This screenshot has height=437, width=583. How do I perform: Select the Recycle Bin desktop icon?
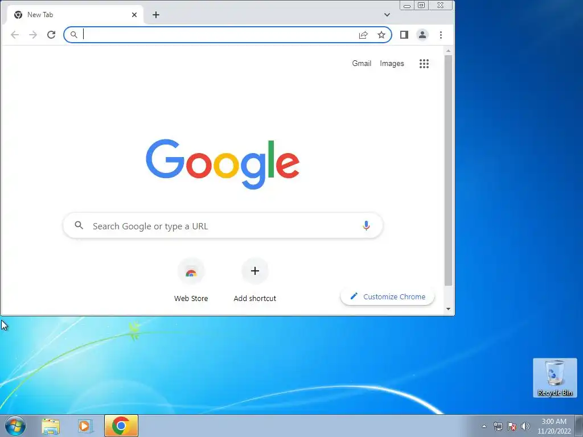click(555, 378)
